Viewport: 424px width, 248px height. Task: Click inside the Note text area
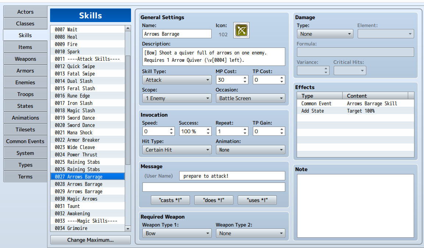355,206
